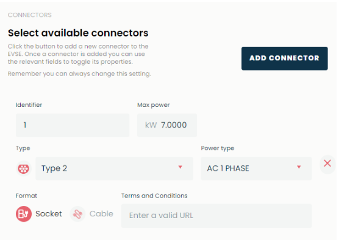339x243 pixels.
Task: Remove connector with the red X icon
Action: point(327,163)
